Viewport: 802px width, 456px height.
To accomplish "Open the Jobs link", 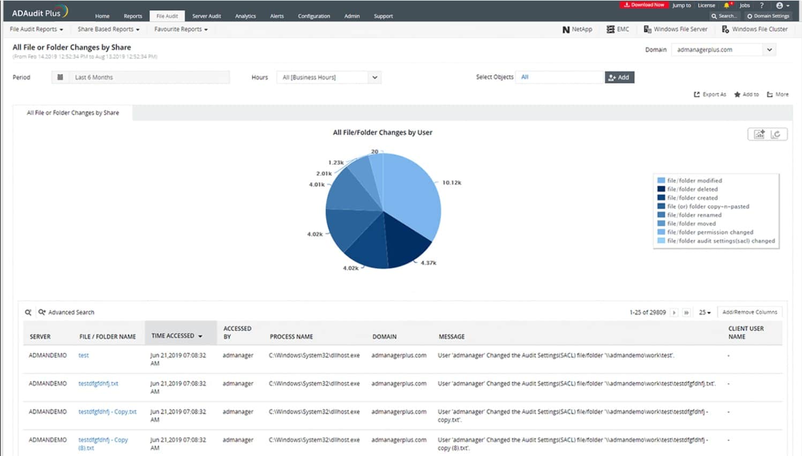I will pos(745,5).
